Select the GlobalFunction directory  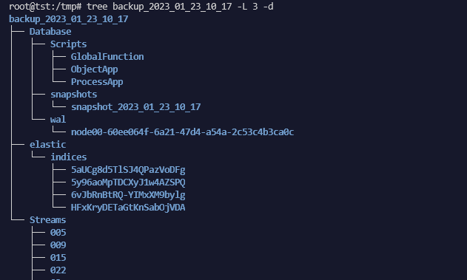pos(107,56)
